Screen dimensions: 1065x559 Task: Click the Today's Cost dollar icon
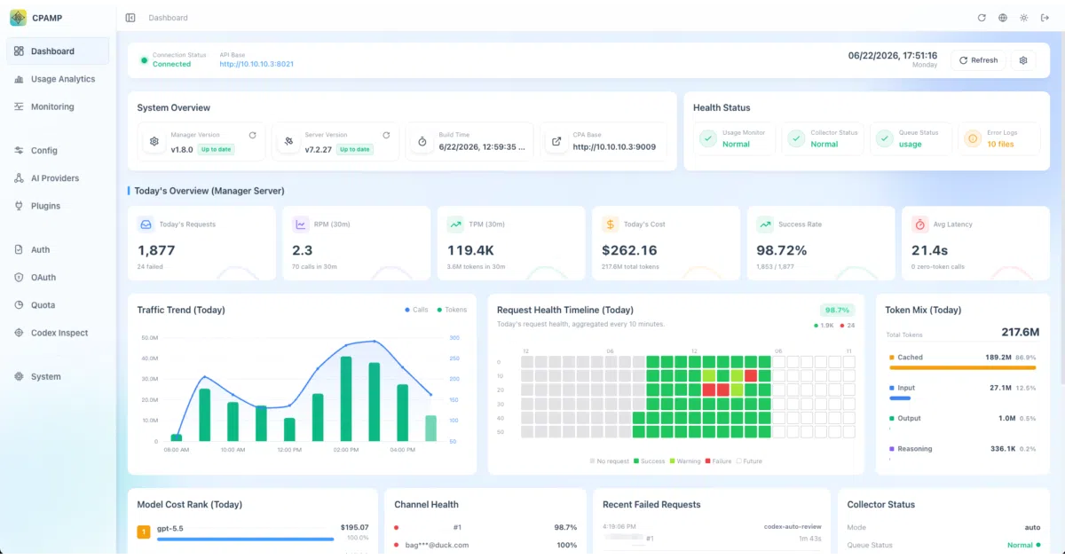point(610,224)
